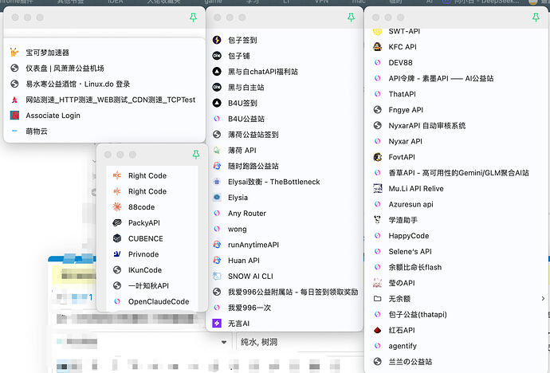Click the round icon beside 包子铺
This screenshot has width=550, height=373.
[x=217, y=56]
